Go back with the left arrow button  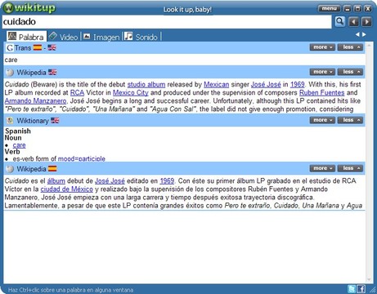[x=354, y=21]
